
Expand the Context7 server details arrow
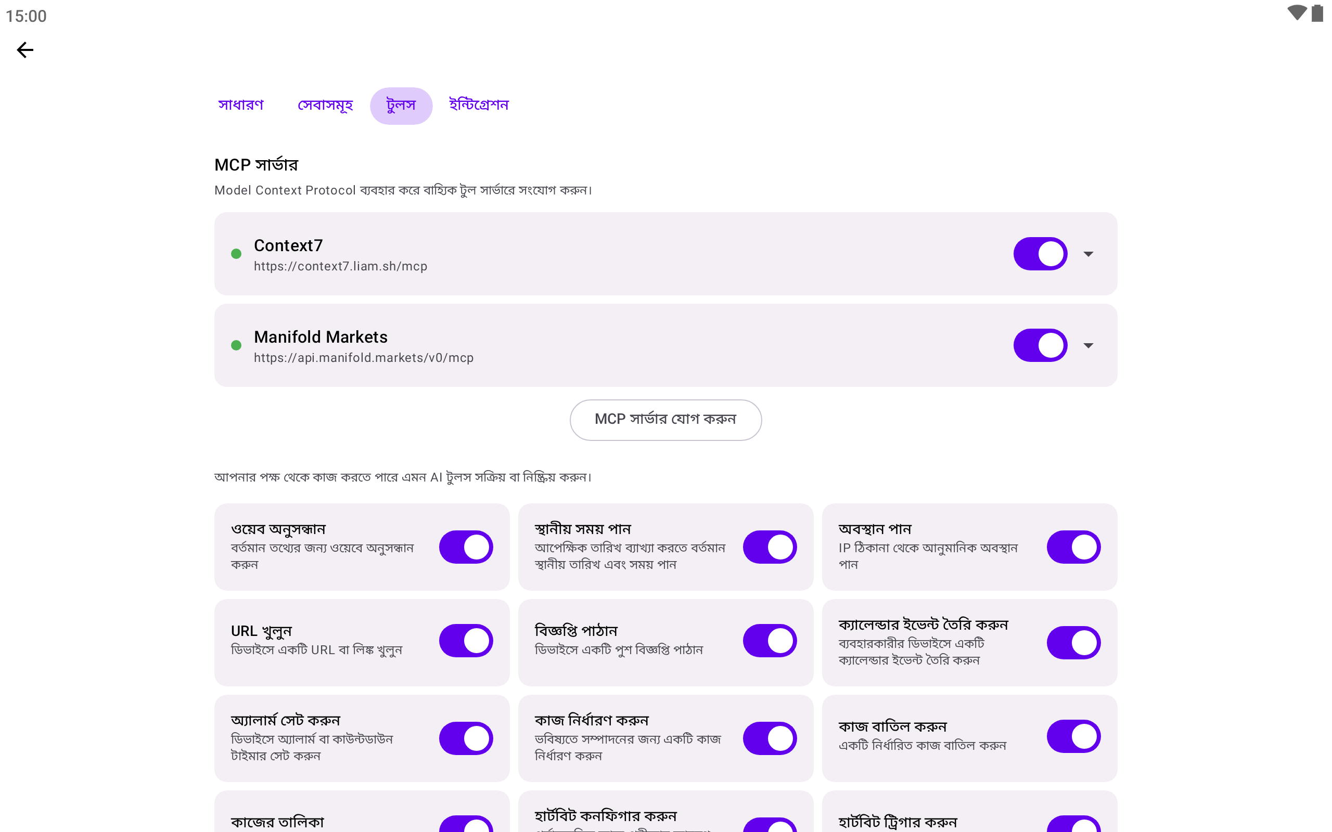1088,254
